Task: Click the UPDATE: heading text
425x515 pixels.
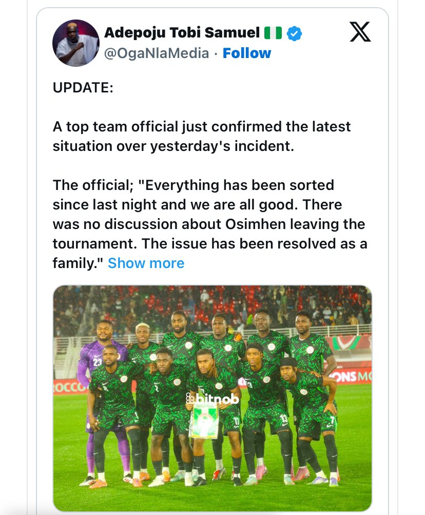Action: [83, 87]
